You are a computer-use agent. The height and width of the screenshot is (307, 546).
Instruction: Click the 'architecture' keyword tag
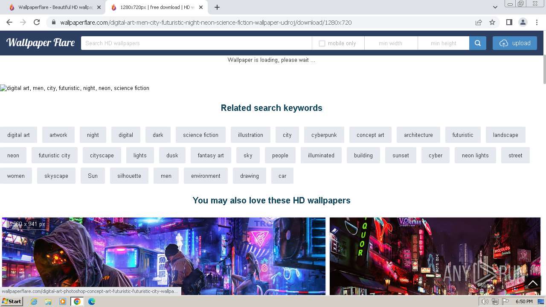(x=418, y=135)
